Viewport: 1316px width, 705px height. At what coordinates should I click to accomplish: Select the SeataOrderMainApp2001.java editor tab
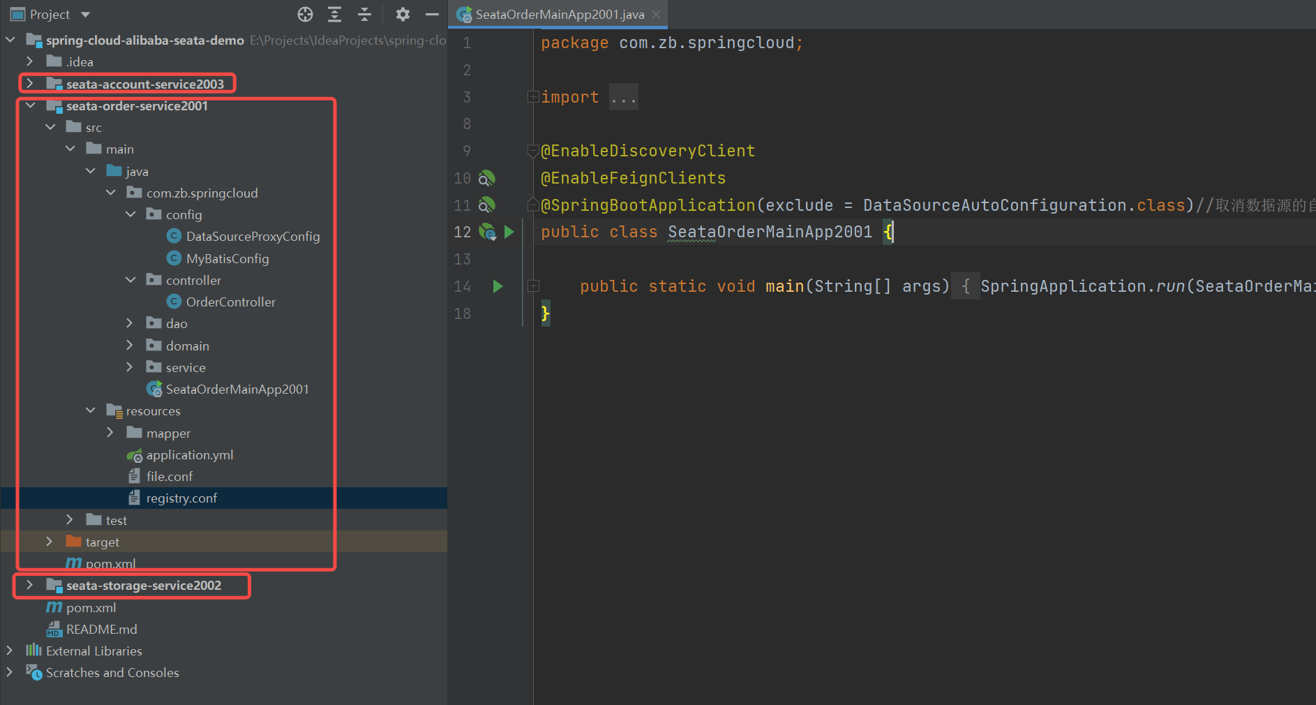coord(559,14)
